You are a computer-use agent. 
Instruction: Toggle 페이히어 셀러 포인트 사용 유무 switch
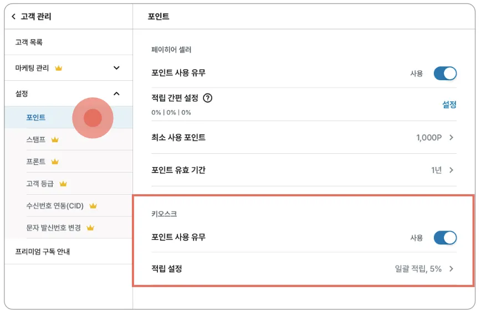pos(445,73)
